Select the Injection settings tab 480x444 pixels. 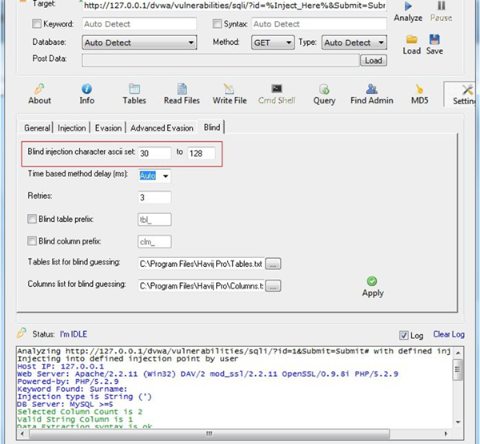coord(72,127)
